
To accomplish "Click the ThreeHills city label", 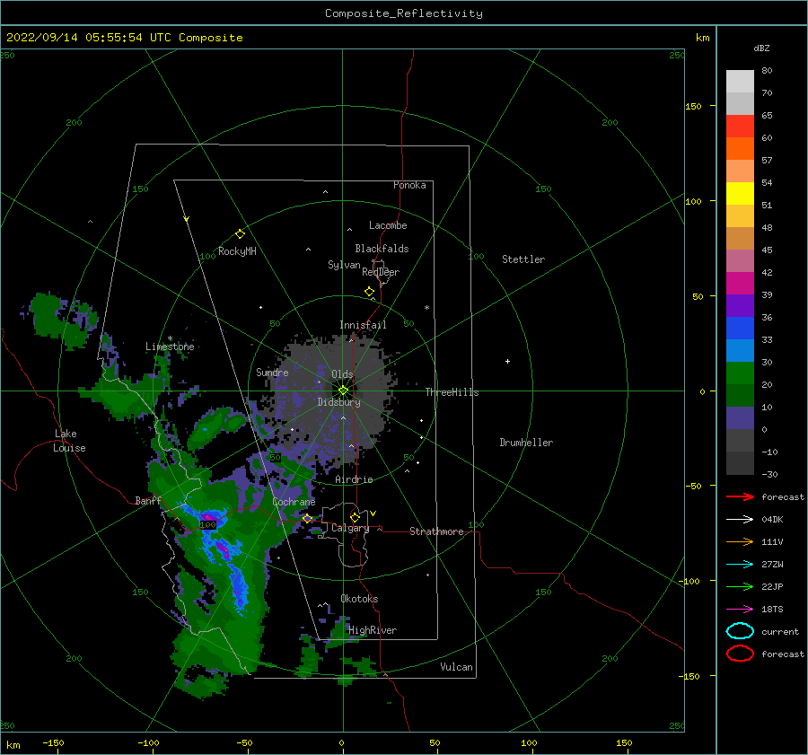I will (x=452, y=392).
